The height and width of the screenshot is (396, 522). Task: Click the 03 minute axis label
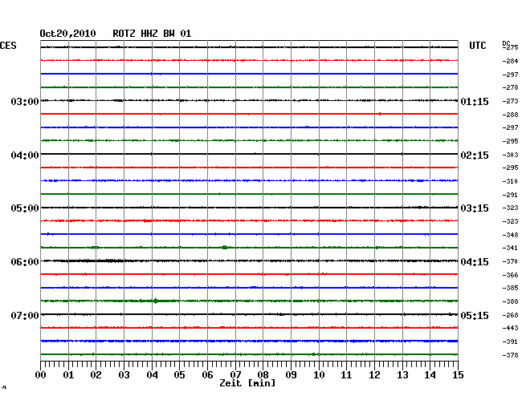[124, 375]
